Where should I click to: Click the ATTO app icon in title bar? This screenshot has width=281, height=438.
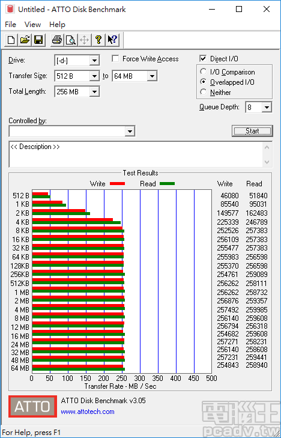(10, 9)
